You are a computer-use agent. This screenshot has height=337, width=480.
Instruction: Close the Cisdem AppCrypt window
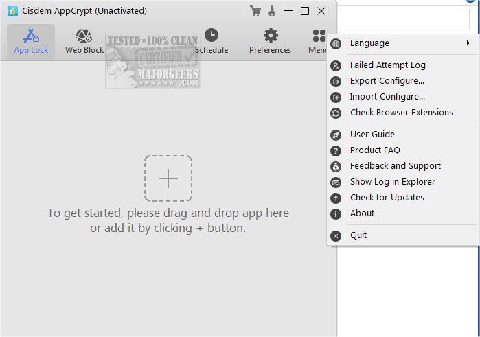tap(321, 11)
